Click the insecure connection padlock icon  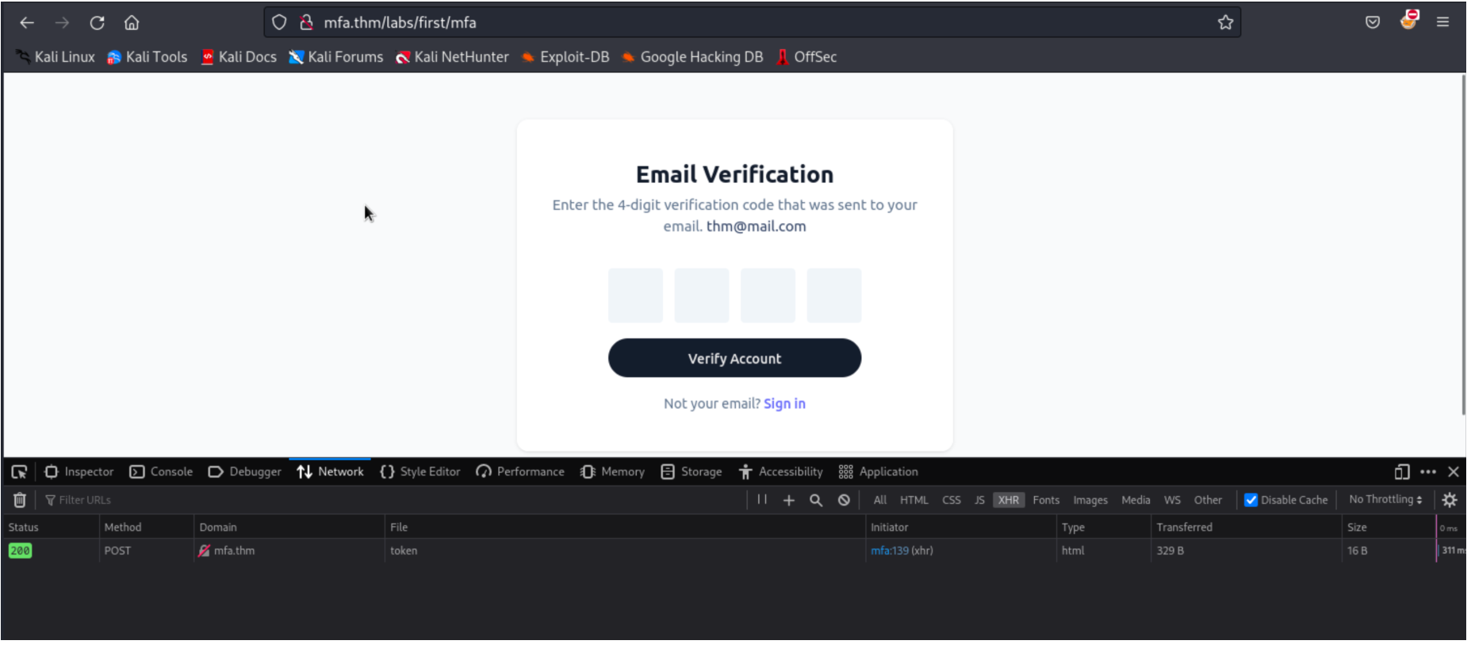[306, 23]
